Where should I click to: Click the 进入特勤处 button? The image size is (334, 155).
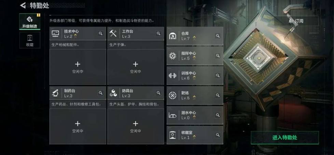[x=285, y=138]
